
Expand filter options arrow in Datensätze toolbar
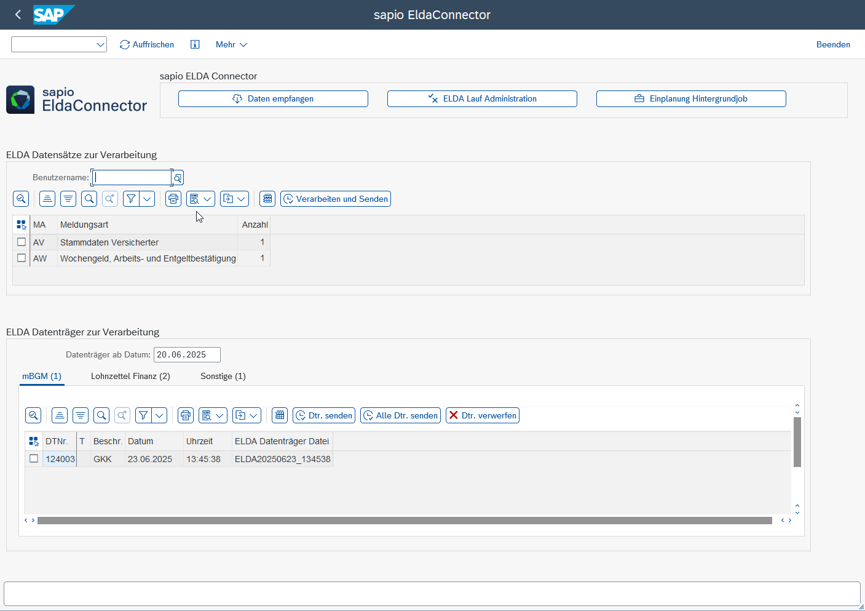pyautogui.click(x=148, y=199)
